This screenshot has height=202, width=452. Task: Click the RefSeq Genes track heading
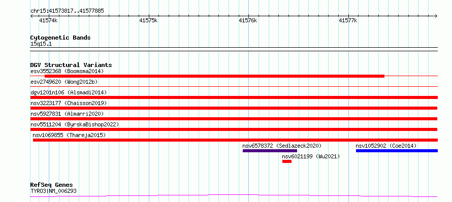coord(52,185)
